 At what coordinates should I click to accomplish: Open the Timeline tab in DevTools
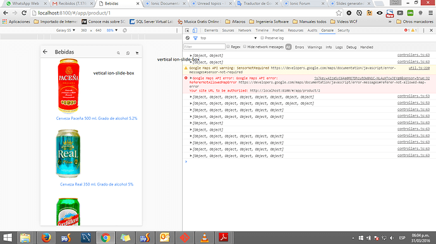tap(262, 30)
